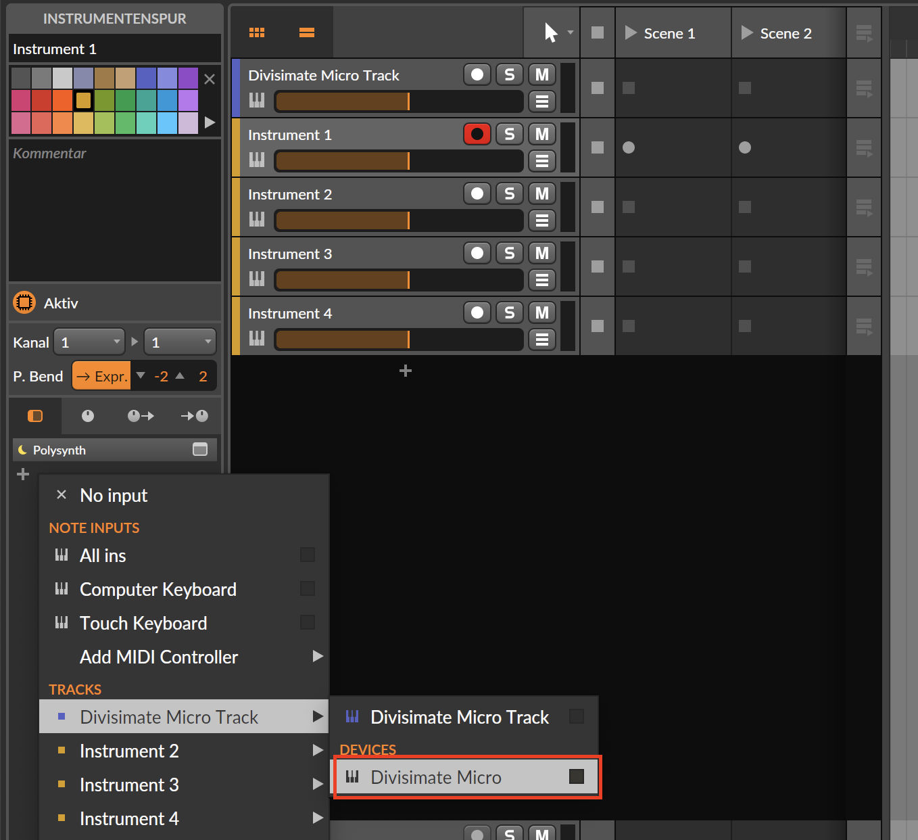The height and width of the screenshot is (840, 918).
Task: Solo the Instrument 1 track
Action: tap(509, 135)
